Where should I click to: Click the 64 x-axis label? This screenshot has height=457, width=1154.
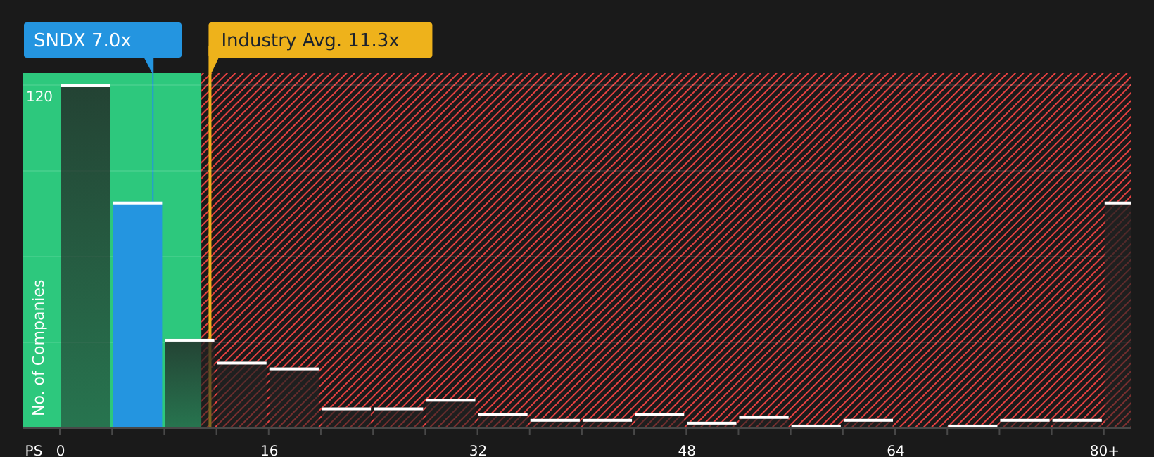pos(895,451)
